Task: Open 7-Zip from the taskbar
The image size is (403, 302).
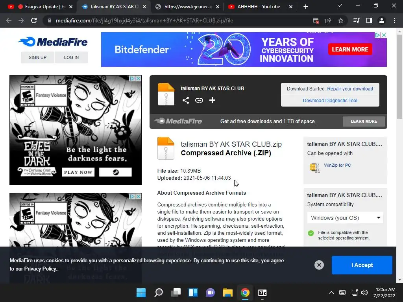Action: point(263,293)
